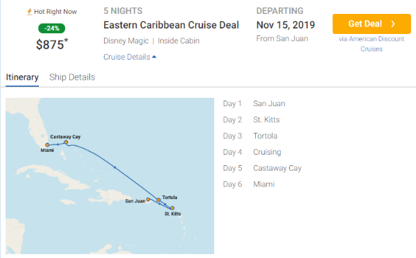The width and height of the screenshot is (416, 258).
Task: Switch to the Ship Details tab
Action: coord(72,77)
